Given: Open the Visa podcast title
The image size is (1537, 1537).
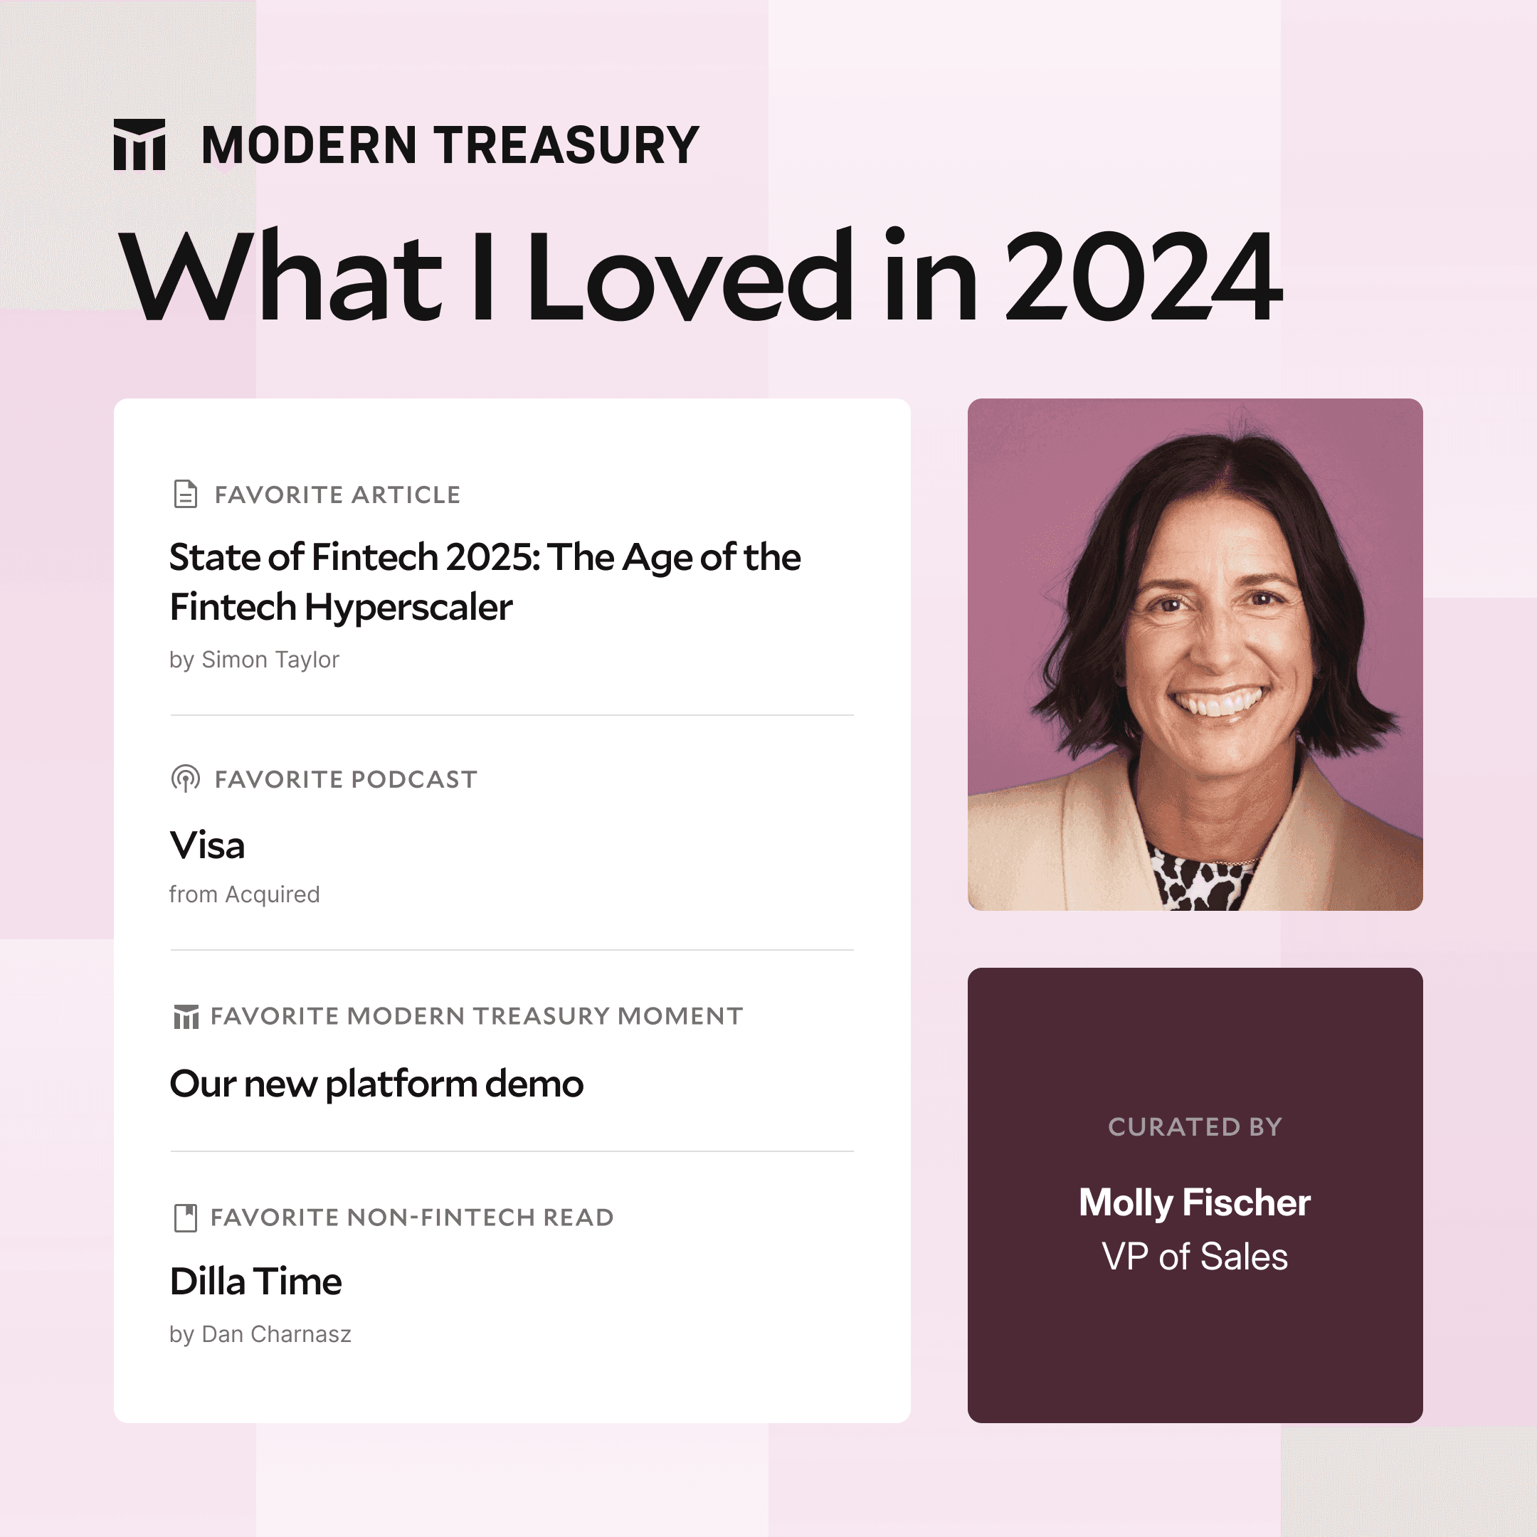Looking at the screenshot, I should [207, 845].
